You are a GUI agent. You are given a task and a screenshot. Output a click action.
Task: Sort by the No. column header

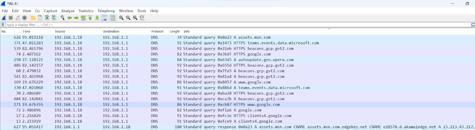[x=11, y=31]
